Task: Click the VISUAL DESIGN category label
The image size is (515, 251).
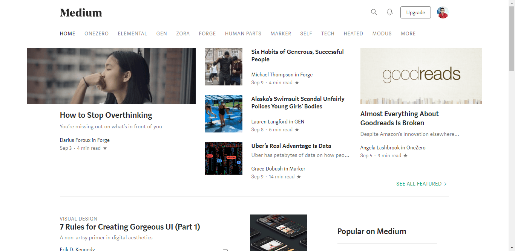Action: tap(78, 219)
